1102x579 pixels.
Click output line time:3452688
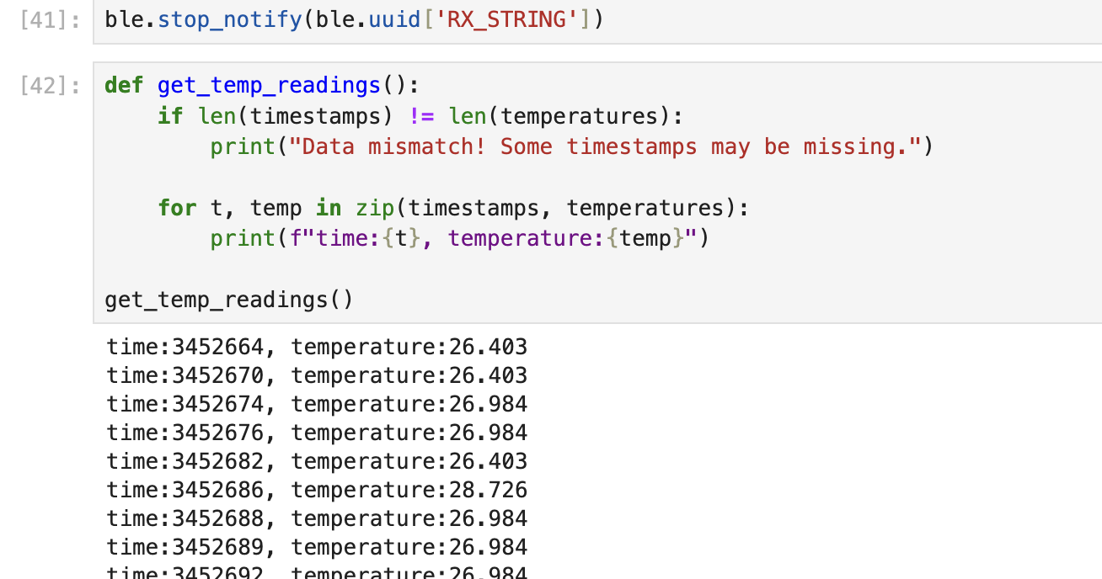[317, 518]
